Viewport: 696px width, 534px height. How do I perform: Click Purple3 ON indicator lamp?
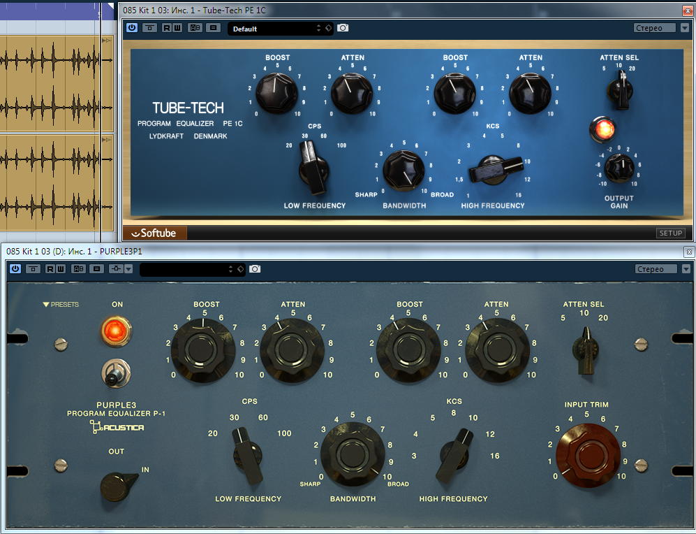click(117, 331)
